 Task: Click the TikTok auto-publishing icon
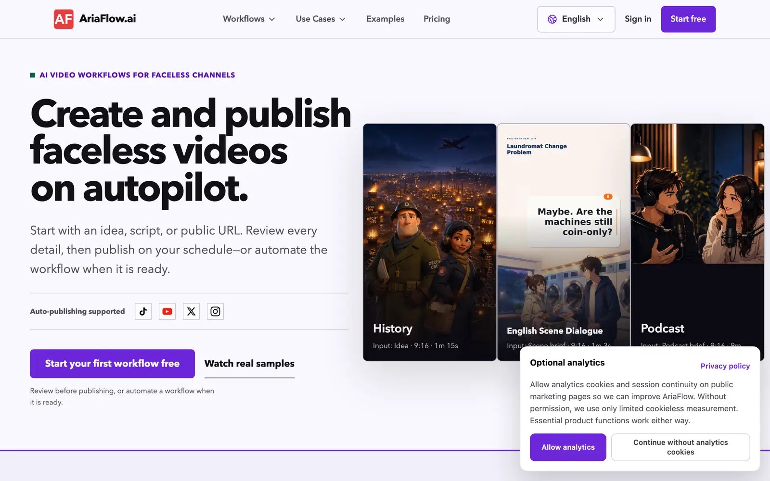pyautogui.click(x=143, y=312)
